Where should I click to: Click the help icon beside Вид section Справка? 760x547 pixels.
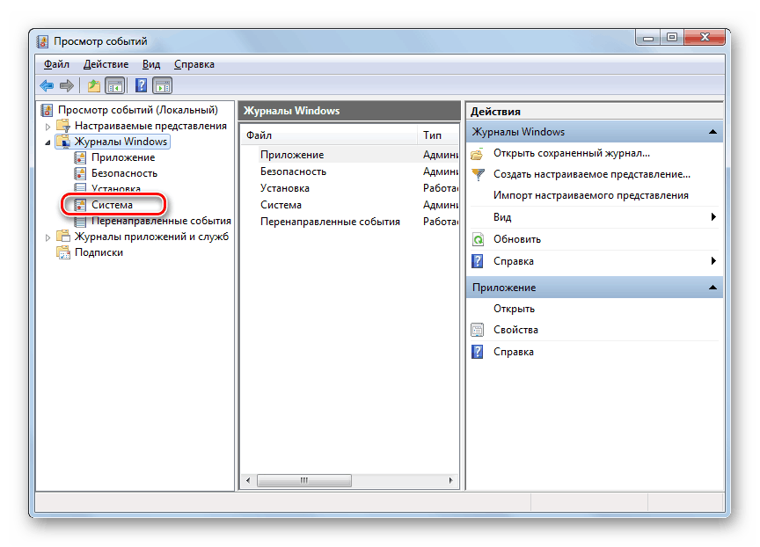478,261
